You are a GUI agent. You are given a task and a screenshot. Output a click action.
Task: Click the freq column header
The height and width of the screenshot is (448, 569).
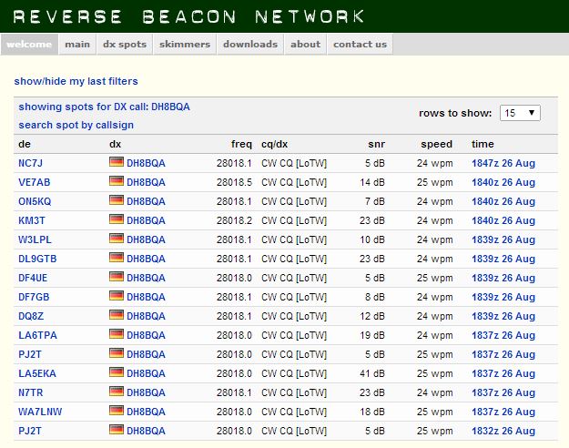[241, 144]
